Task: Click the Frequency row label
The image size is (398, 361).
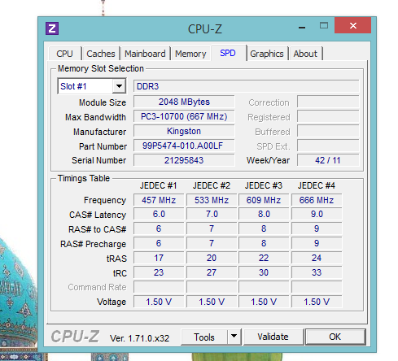Action: coord(105,200)
